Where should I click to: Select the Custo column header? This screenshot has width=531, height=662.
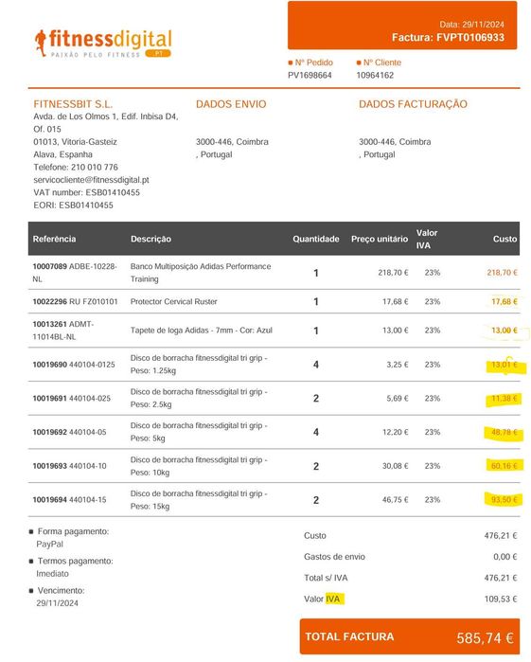504,239
